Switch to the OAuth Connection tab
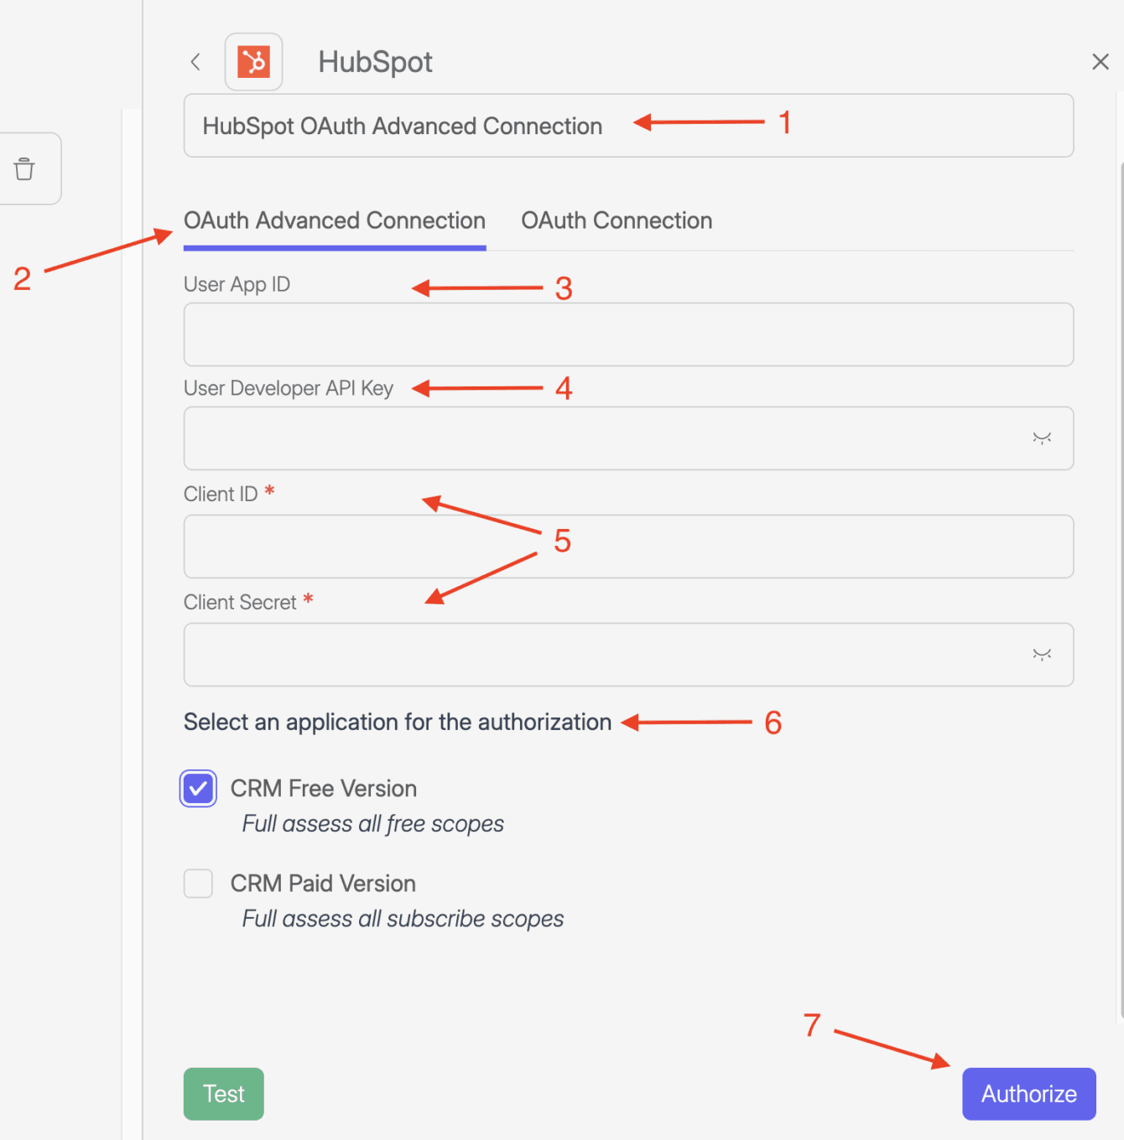Screen dimensions: 1124x1140 (617, 220)
